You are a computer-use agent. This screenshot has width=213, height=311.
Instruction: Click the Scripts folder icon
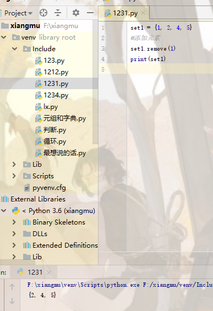click(x=27, y=176)
